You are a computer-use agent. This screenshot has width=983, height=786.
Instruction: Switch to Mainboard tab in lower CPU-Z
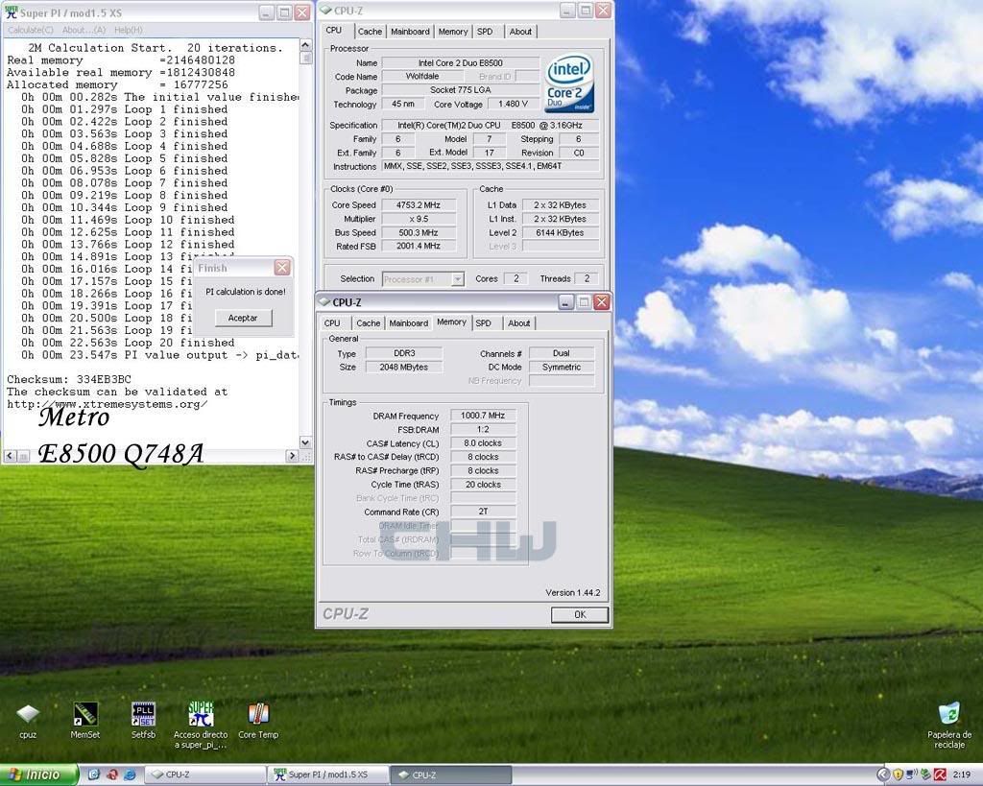[408, 323]
